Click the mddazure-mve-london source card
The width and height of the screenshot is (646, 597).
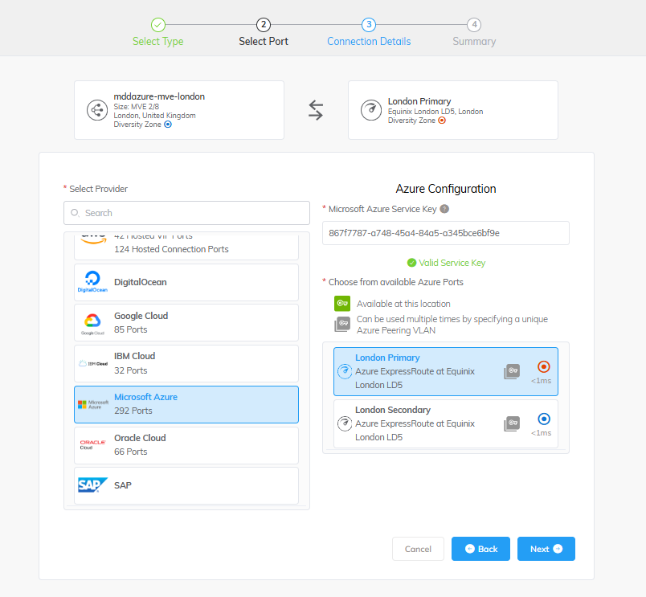click(179, 110)
